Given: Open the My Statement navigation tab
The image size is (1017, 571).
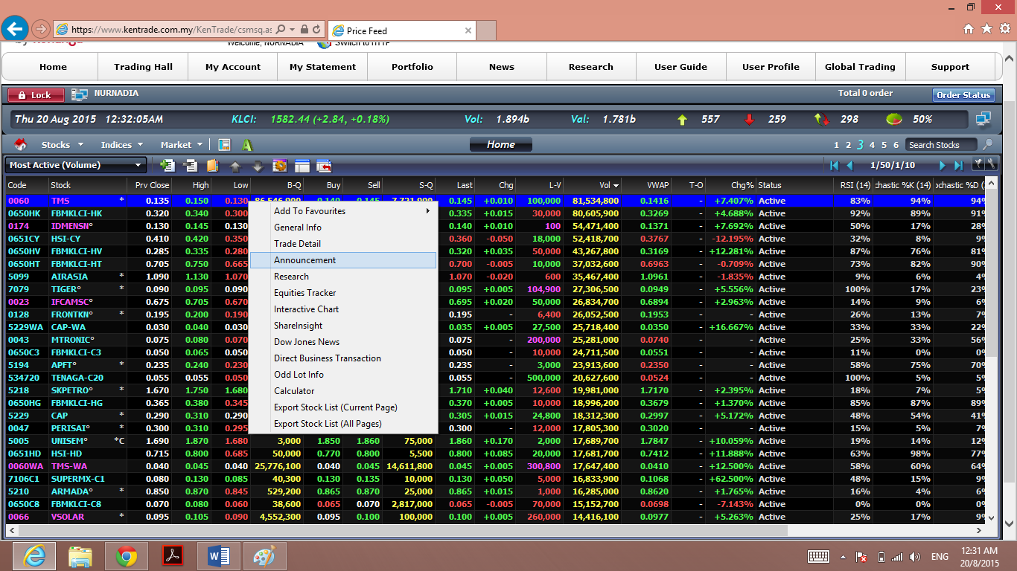Looking at the screenshot, I should pyautogui.click(x=322, y=67).
